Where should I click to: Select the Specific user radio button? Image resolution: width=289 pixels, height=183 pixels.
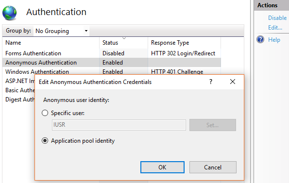click(x=45, y=113)
